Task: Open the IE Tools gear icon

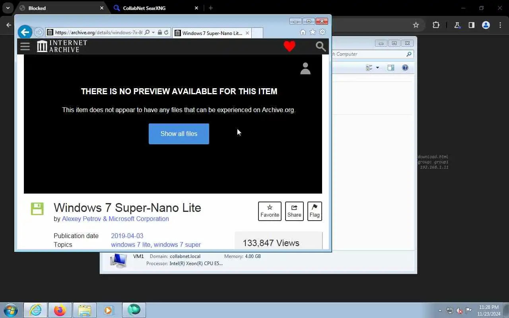Action: pyautogui.click(x=322, y=32)
